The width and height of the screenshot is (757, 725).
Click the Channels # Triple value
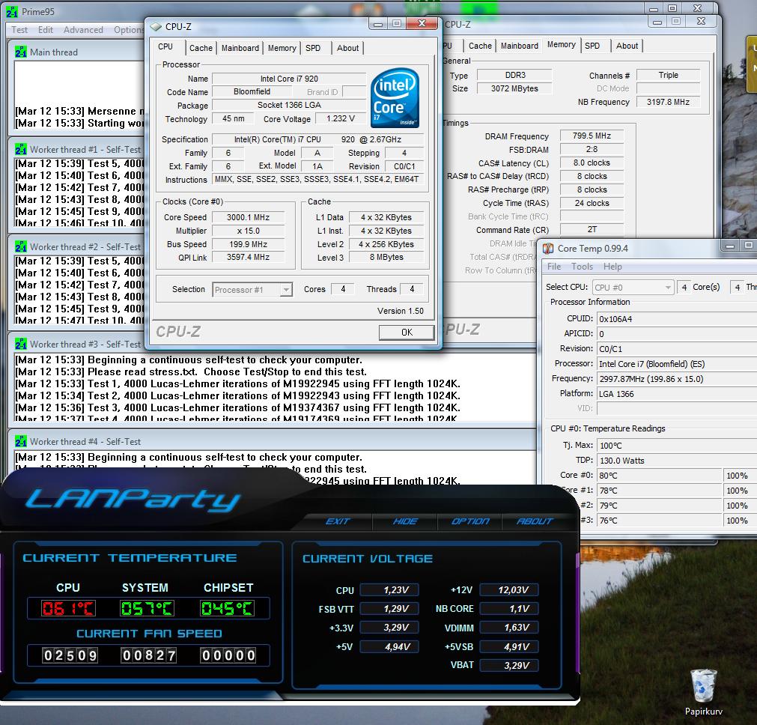coord(668,75)
